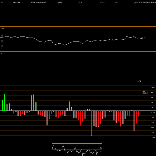The image size is (156, 156).
Task: Click the RSI axis label 100
Action: coord(2,28)
